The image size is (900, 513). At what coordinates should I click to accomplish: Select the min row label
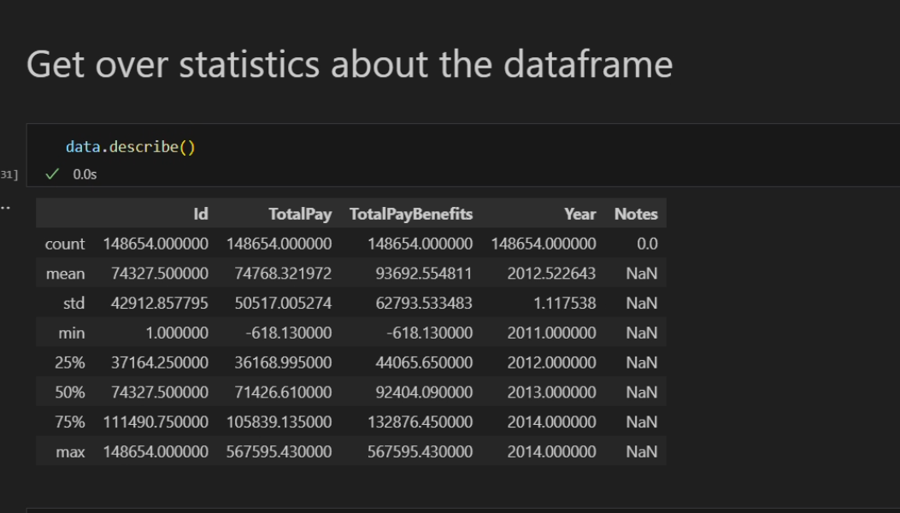[71, 333]
